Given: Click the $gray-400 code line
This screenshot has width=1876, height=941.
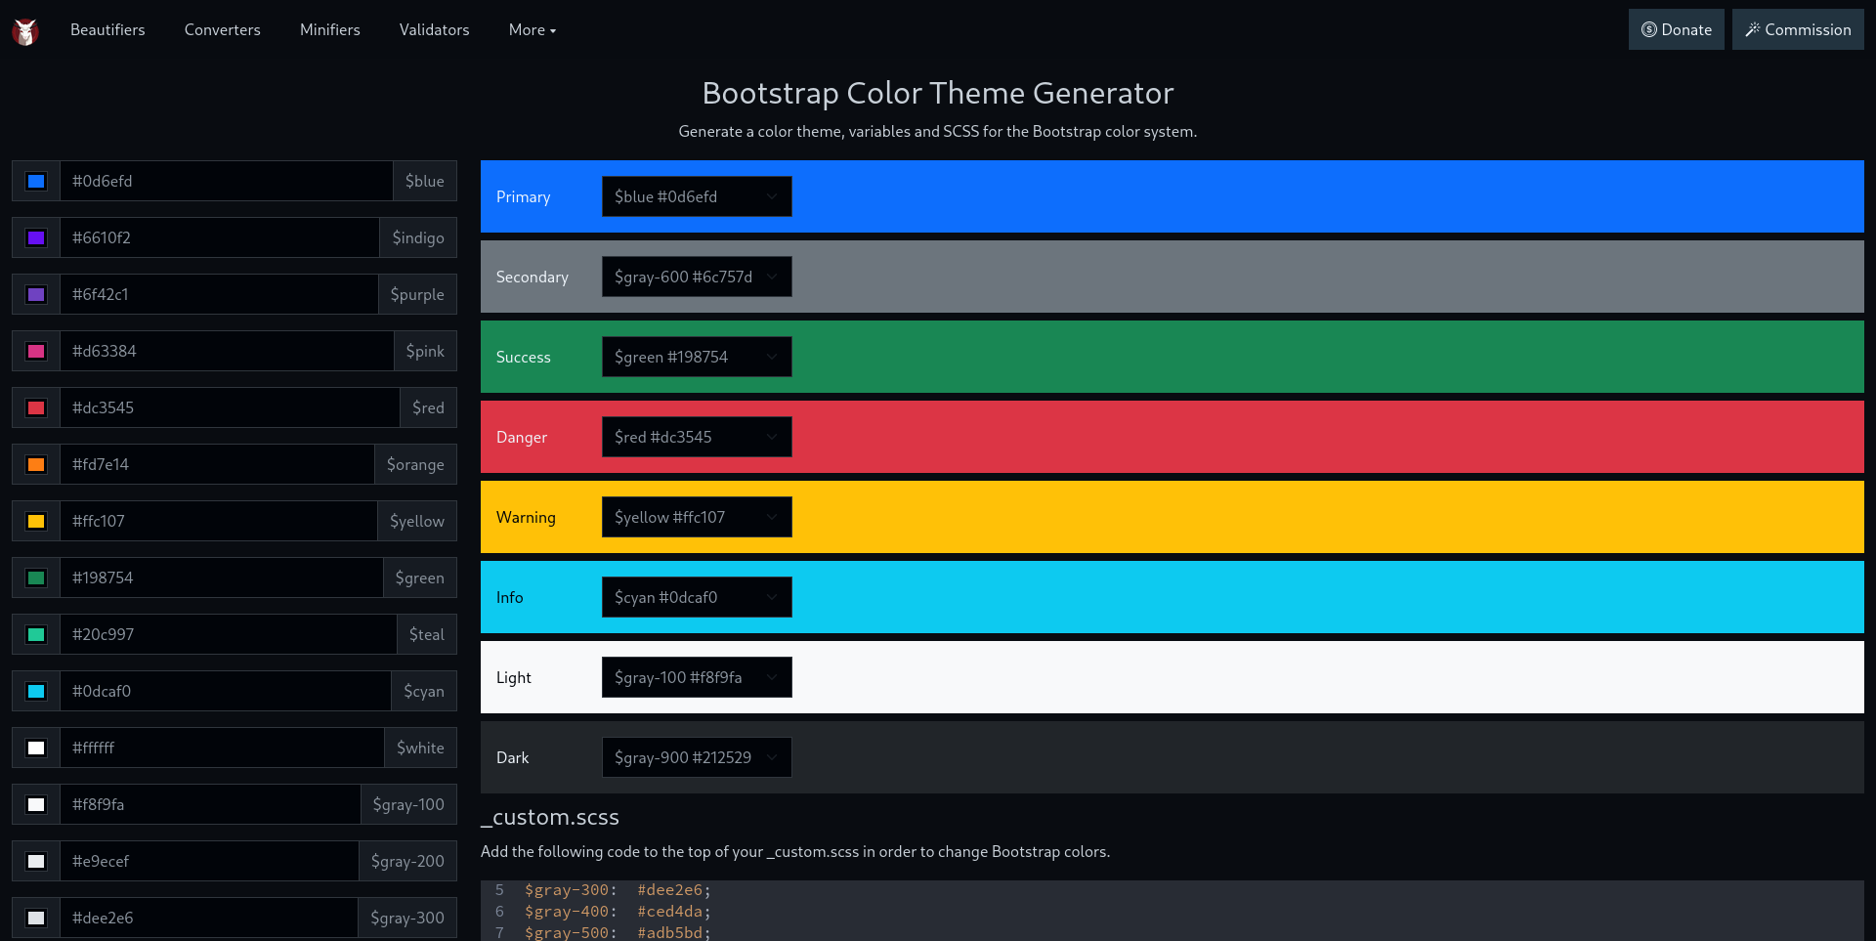Looking at the screenshot, I should [x=618, y=912].
